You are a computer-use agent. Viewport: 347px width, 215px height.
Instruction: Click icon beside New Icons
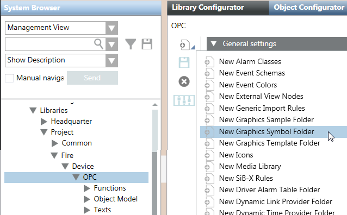pyautogui.click(x=209, y=155)
